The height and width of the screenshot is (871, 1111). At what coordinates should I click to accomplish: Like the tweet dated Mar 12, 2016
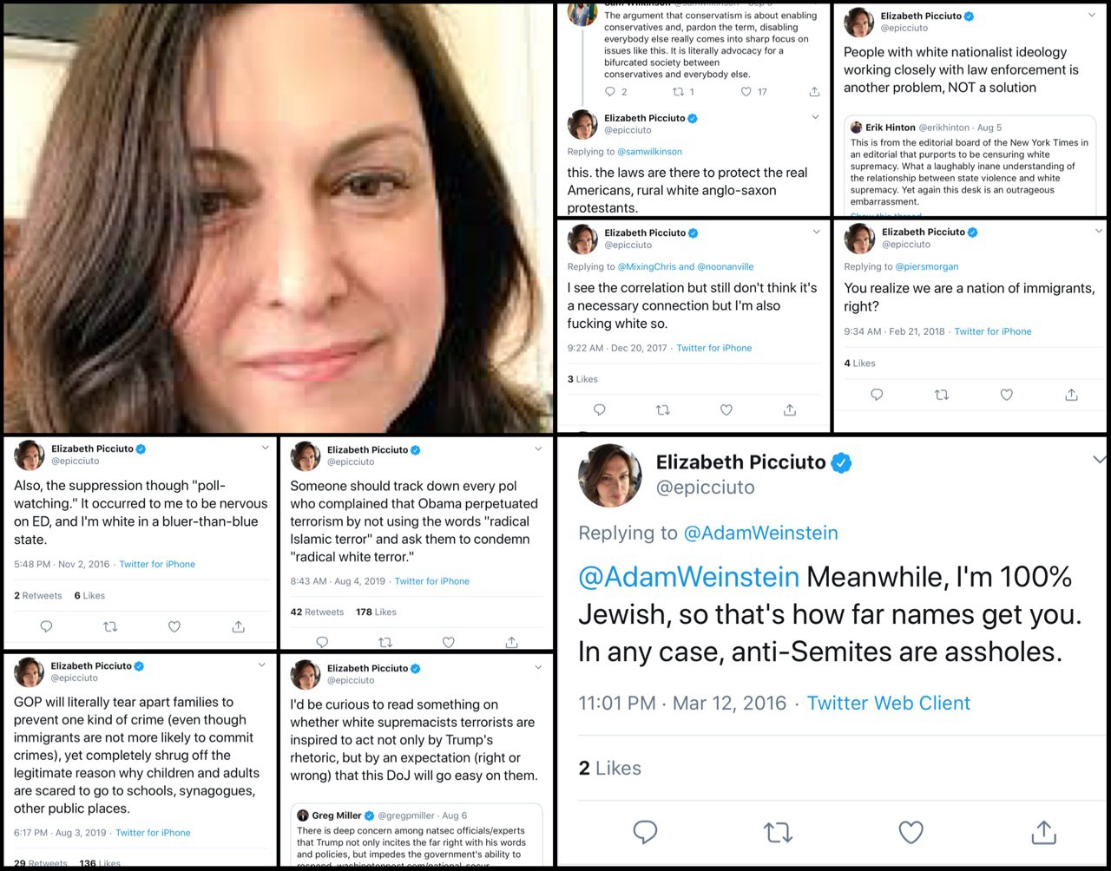click(910, 833)
